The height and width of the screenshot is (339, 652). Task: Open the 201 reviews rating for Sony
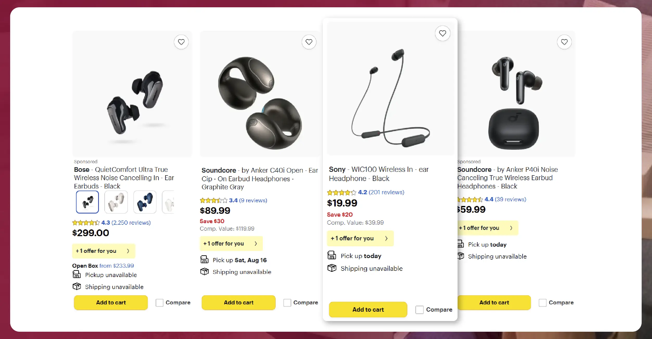[386, 192]
